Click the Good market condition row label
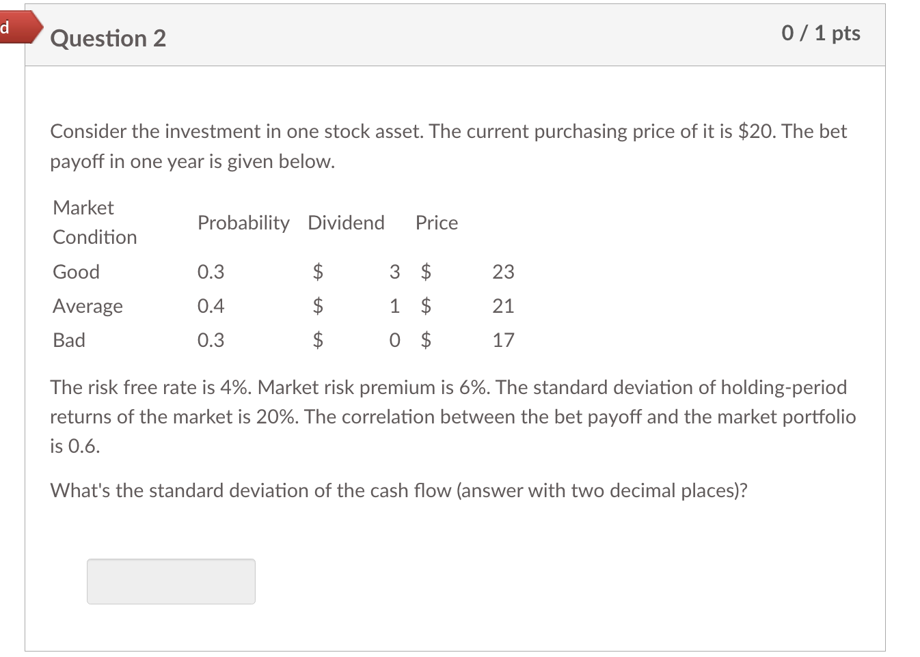This screenshot has height=657, width=920. click(76, 272)
